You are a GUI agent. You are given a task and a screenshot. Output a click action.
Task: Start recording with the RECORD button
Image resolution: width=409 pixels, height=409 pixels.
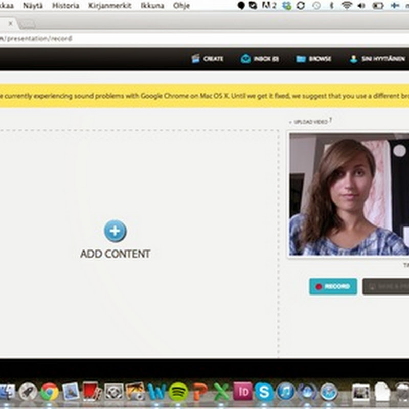(333, 286)
